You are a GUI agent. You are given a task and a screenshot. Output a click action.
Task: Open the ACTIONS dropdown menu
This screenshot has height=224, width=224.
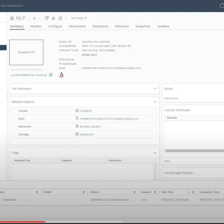79,18
